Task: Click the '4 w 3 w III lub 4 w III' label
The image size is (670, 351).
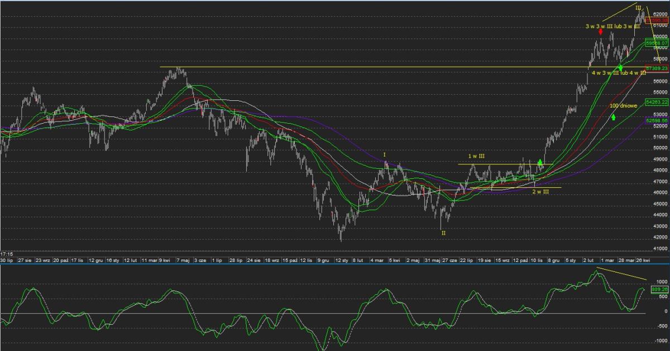Action: 619,73
